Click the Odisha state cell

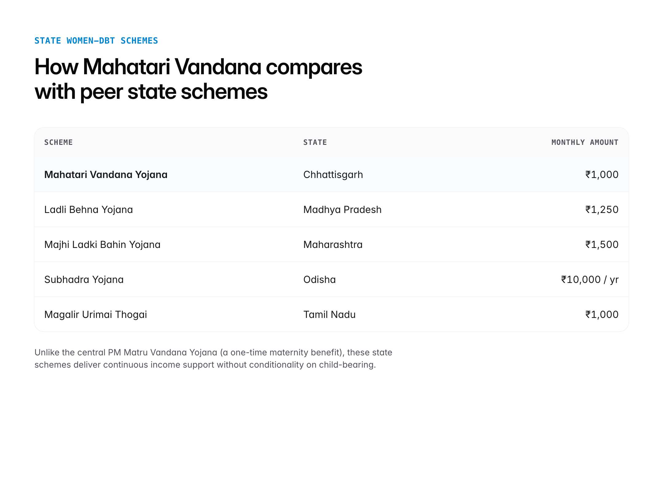pos(319,280)
